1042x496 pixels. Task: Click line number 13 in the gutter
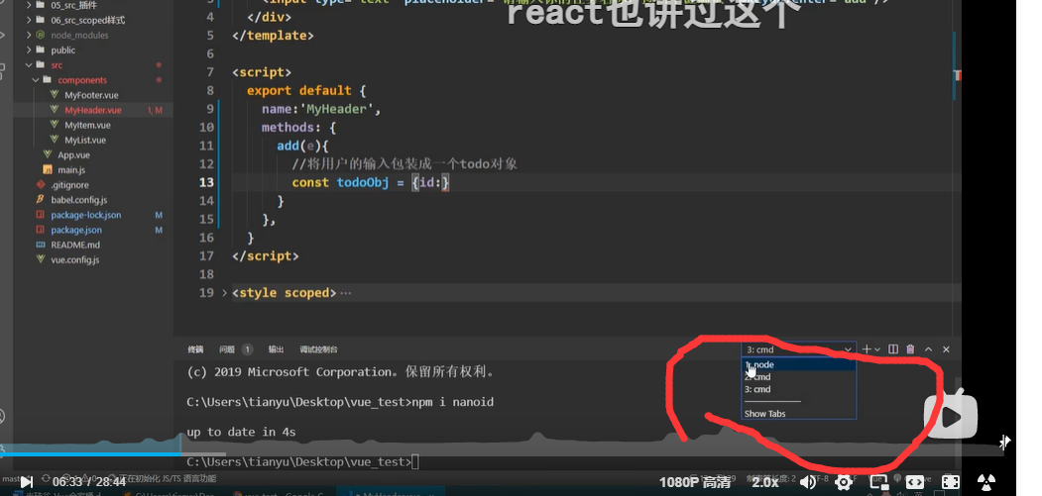tap(206, 182)
